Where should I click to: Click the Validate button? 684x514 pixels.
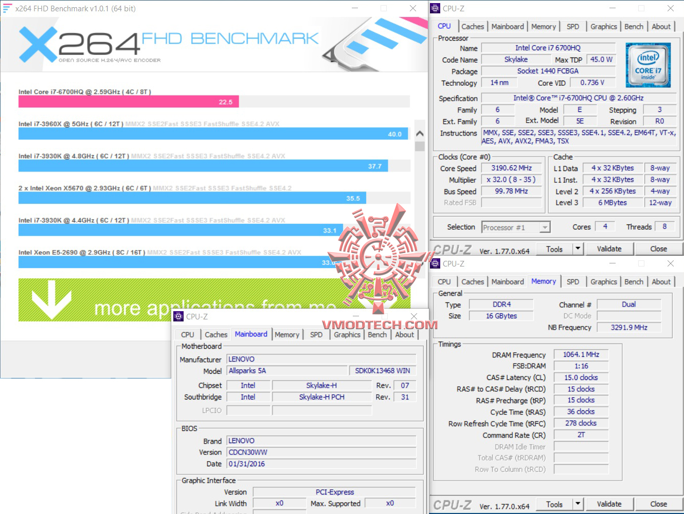[609, 249]
